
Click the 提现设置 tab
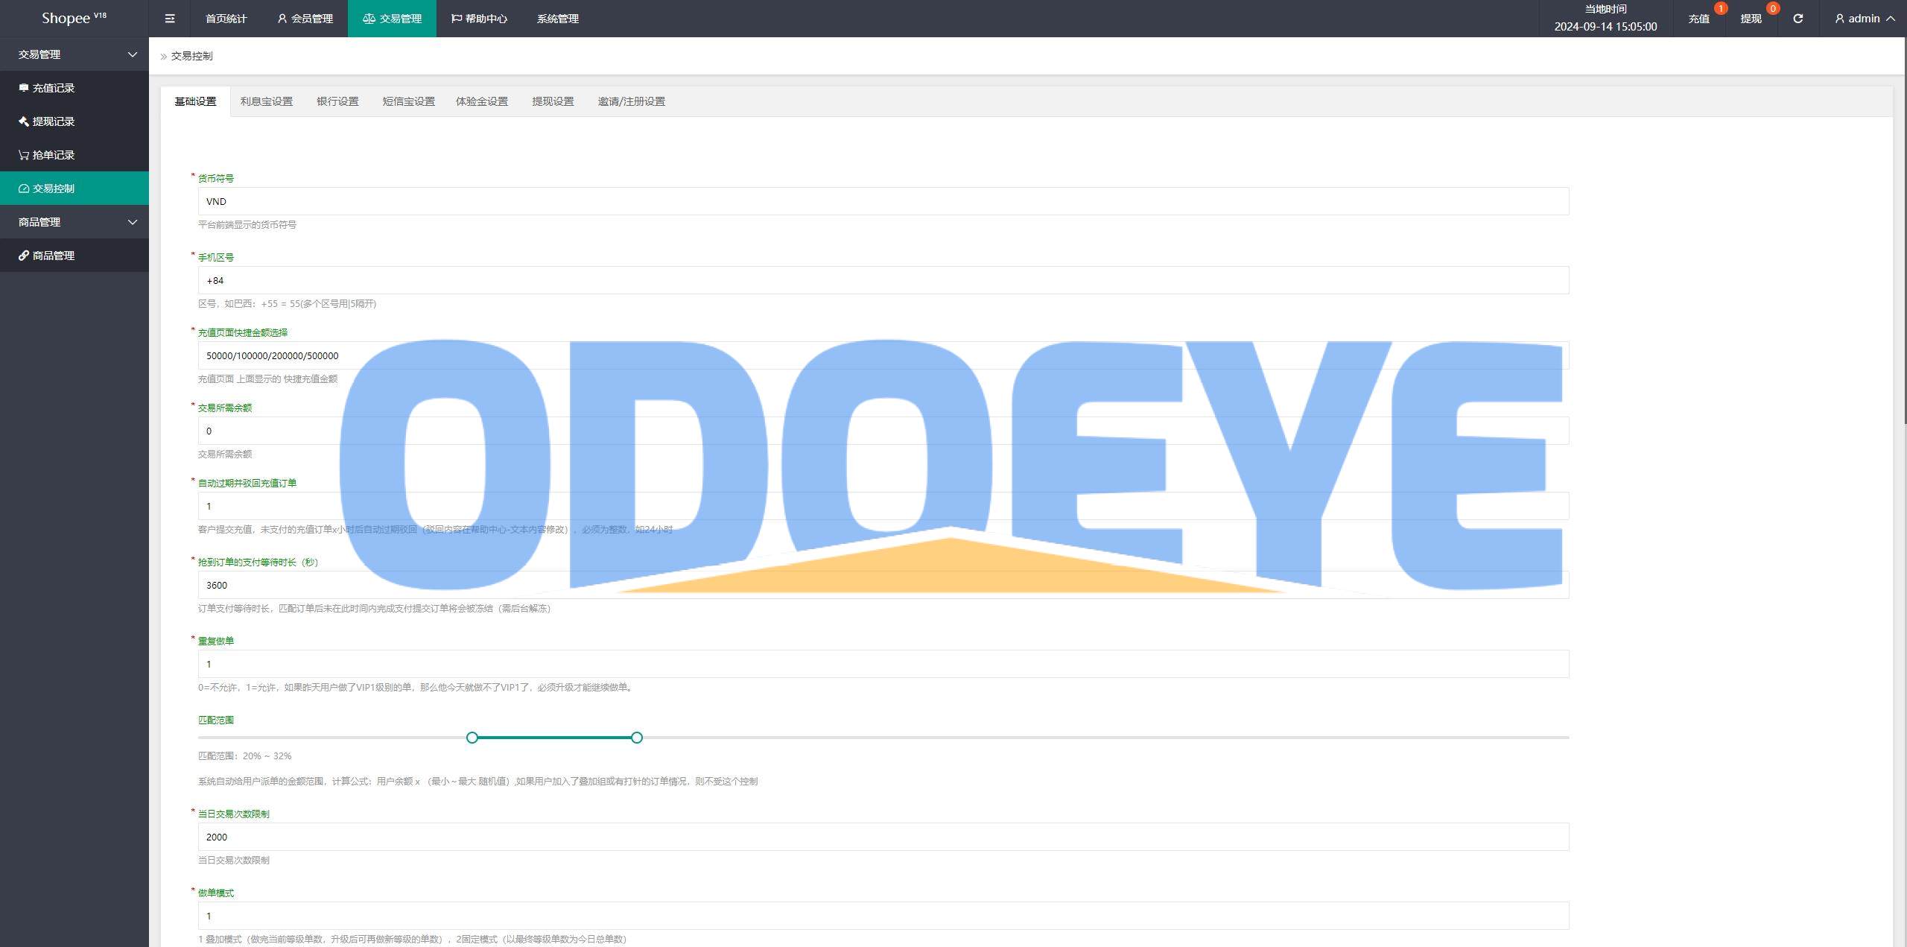pyautogui.click(x=551, y=101)
